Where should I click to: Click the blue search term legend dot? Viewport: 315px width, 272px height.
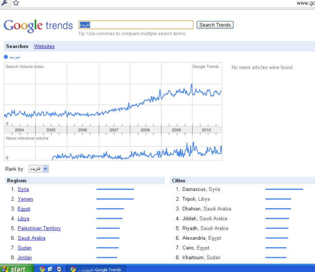click(x=6, y=57)
